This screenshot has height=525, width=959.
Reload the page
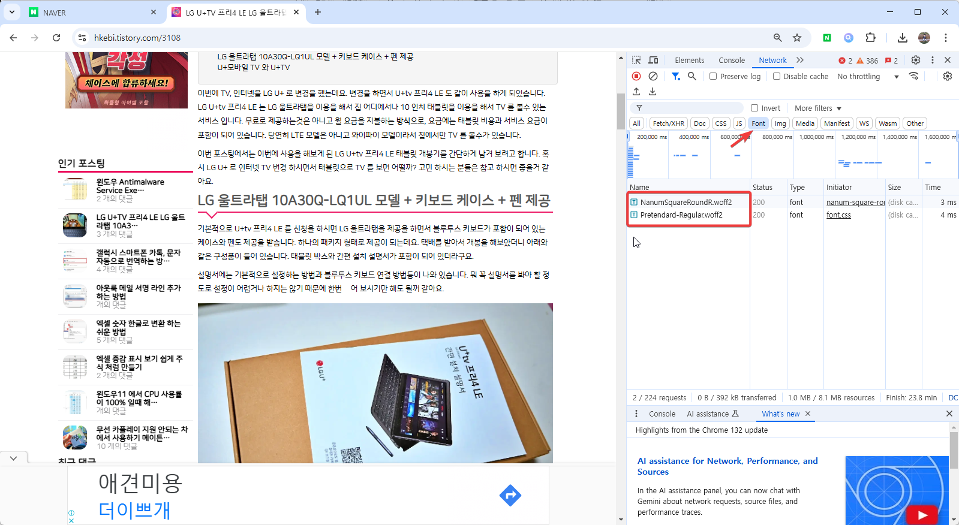coord(56,38)
